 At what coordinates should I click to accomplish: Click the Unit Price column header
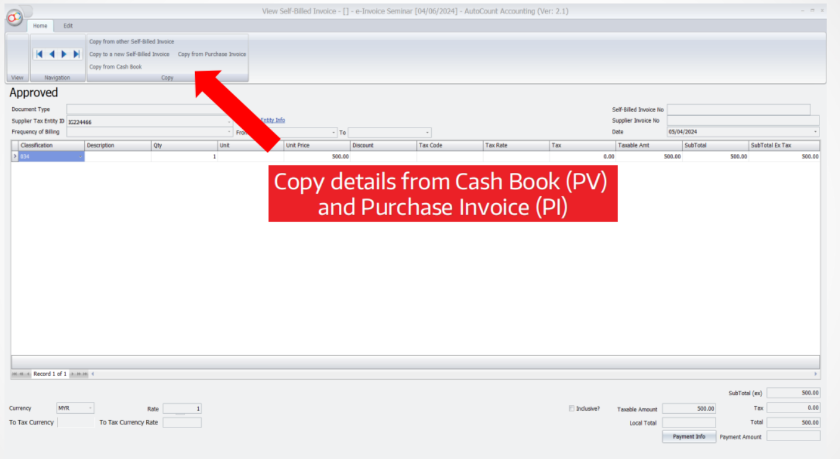pyautogui.click(x=317, y=146)
